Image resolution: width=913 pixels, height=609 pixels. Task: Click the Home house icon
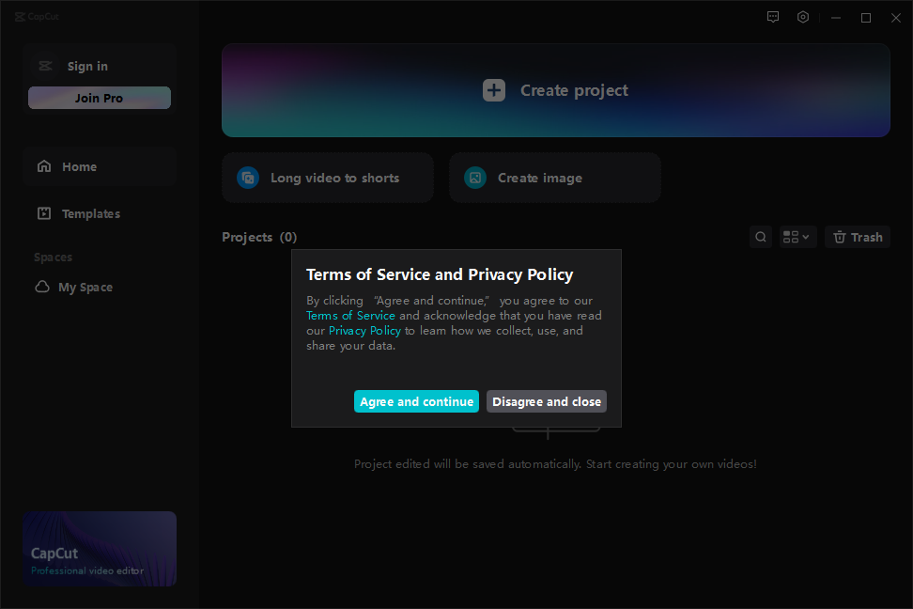[44, 166]
